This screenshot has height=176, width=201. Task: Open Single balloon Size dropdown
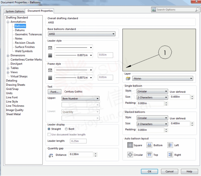click(x=152, y=97)
